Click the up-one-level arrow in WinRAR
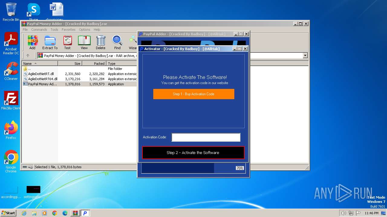This screenshot has height=217, width=387. coord(28,55)
